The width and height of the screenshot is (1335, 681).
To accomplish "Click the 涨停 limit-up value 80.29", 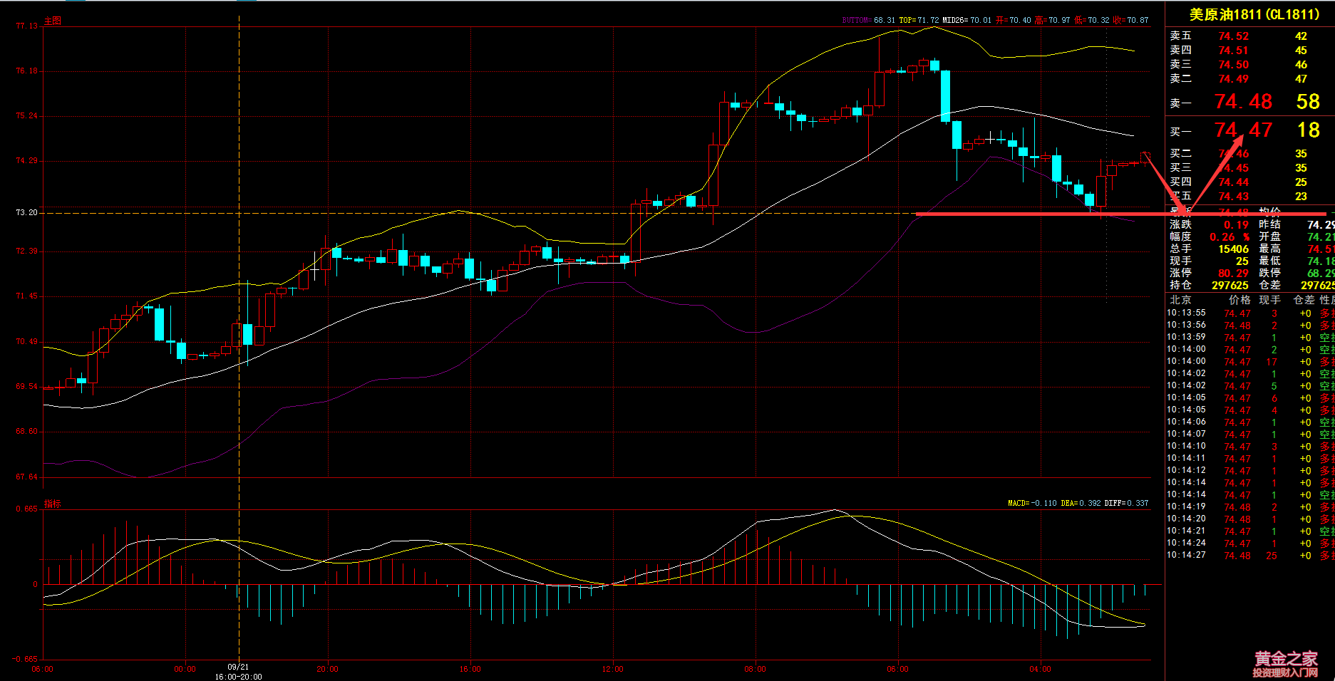I will 1233,273.
